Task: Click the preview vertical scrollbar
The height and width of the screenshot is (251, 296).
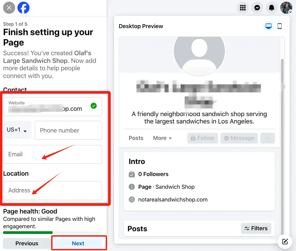Action: 282,146
